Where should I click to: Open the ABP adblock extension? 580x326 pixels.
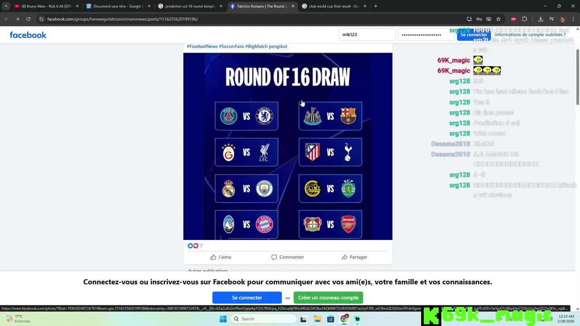click(x=513, y=19)
